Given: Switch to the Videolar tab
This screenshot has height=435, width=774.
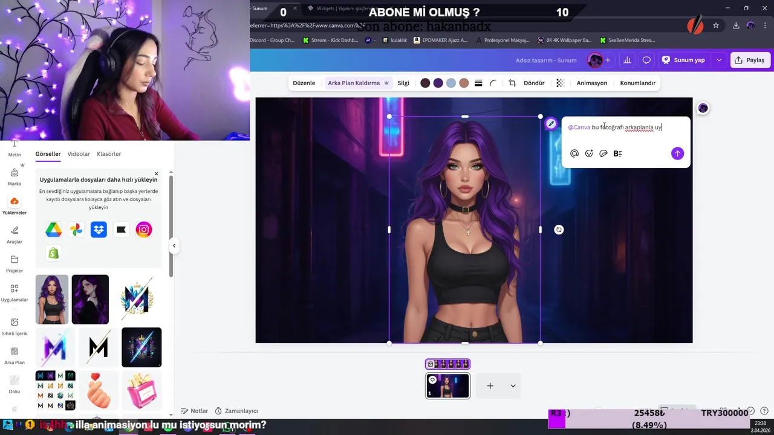Looking at the screenshot, I should point(79,154).
